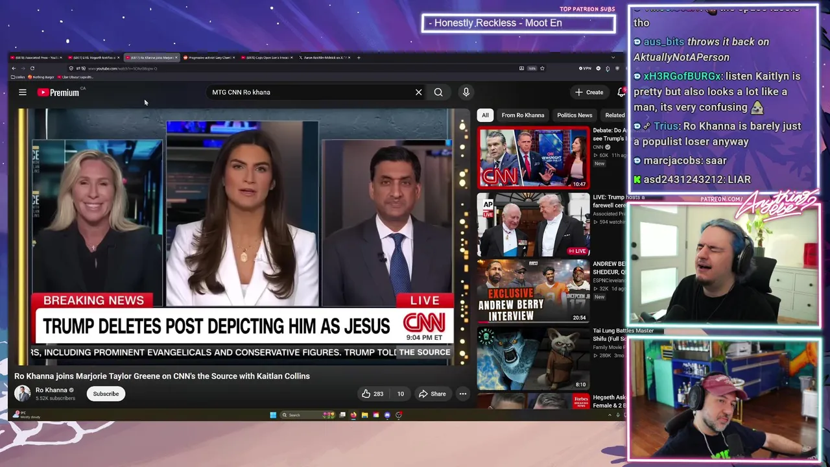Open Task View on the taskbar
The width and height of the screenshot is (830, 467).
(x=342, y=415)
